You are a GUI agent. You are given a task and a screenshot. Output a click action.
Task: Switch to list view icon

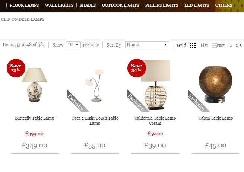click(214, 45)
